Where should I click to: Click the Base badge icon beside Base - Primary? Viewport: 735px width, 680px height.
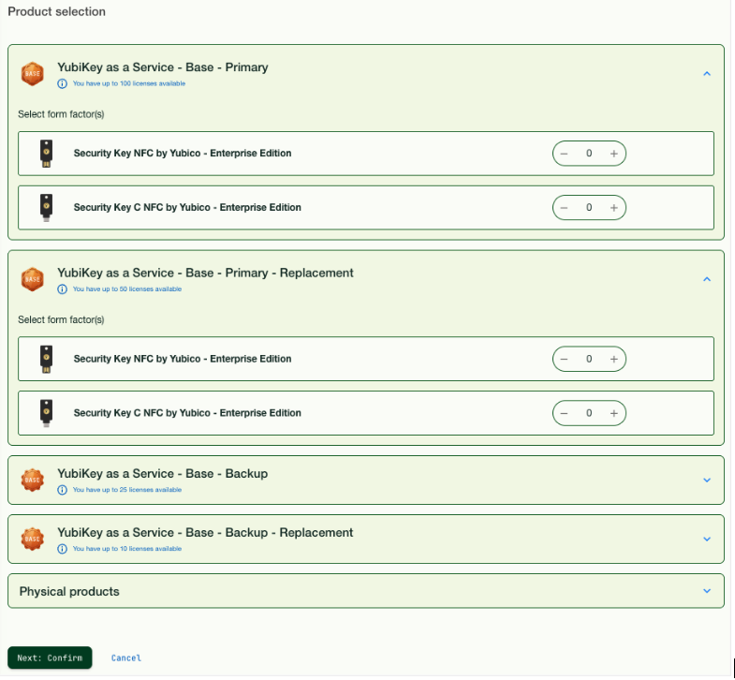point(33,73)
